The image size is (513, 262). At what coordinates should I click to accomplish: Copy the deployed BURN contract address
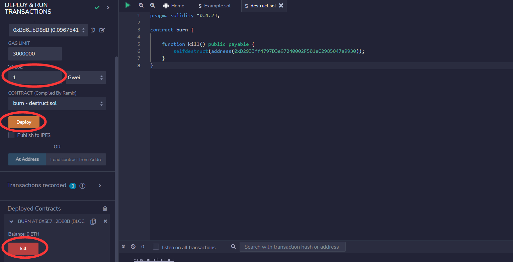point(93,222)
